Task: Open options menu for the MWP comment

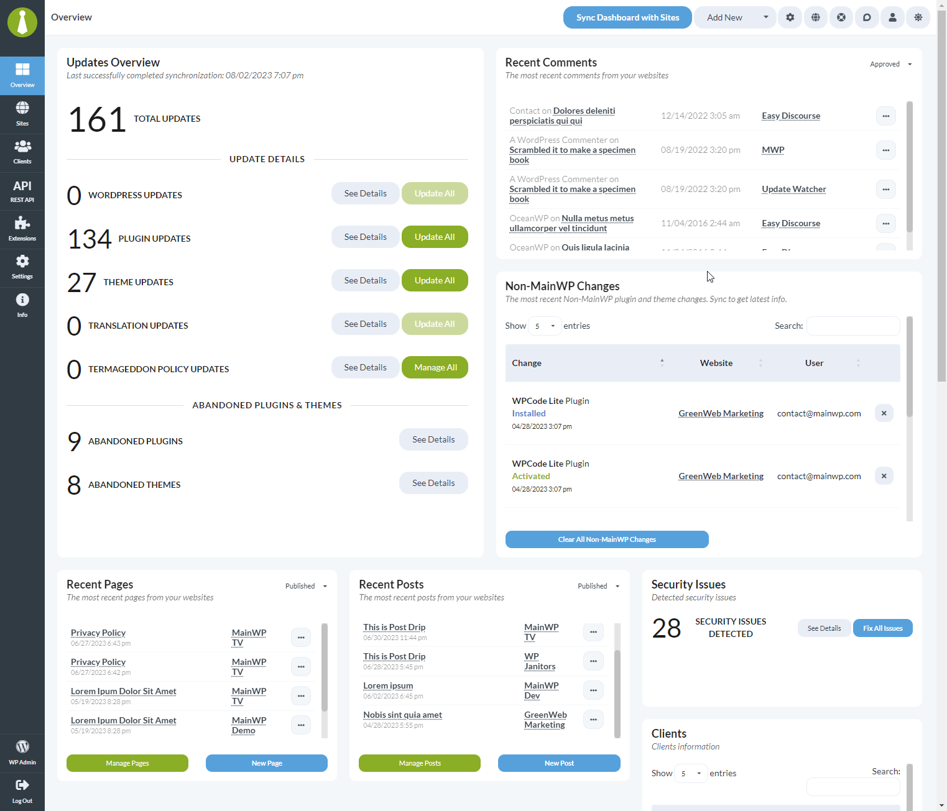Action: (885, 150)
